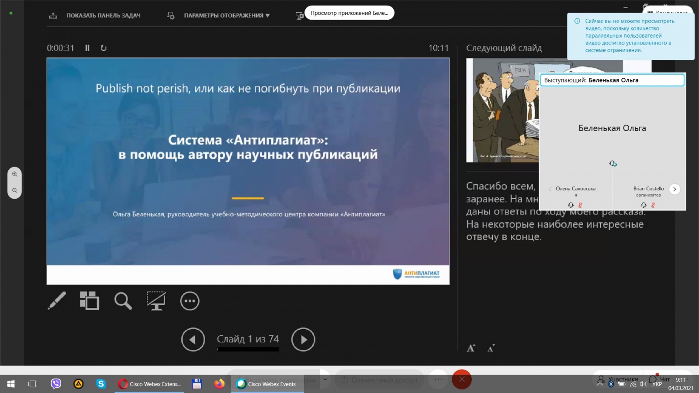699x393 pixels.
Task: Click the active speaker headset icon
Action: point(613,163)
